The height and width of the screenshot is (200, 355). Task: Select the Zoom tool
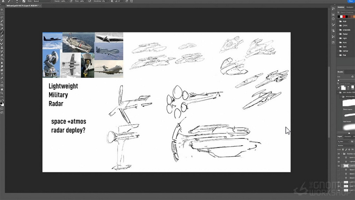(x=2, y=93)
